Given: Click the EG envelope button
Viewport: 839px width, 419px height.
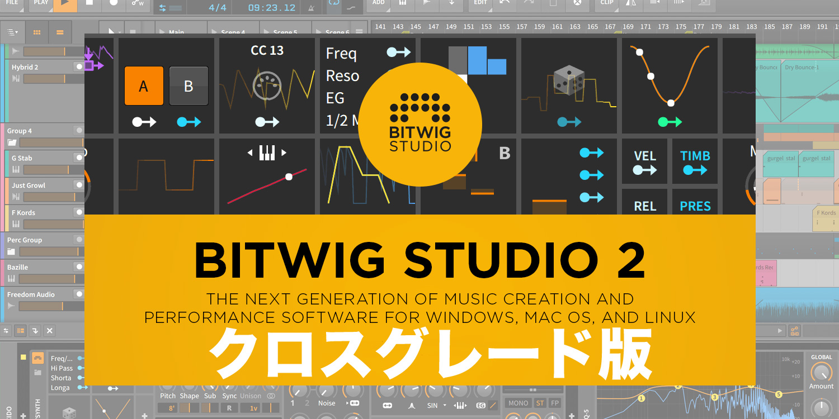Looking at the screenshot, I should point(480,405).
